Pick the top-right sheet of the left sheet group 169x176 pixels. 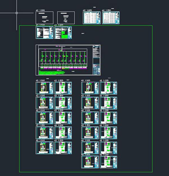pos(63,88)
